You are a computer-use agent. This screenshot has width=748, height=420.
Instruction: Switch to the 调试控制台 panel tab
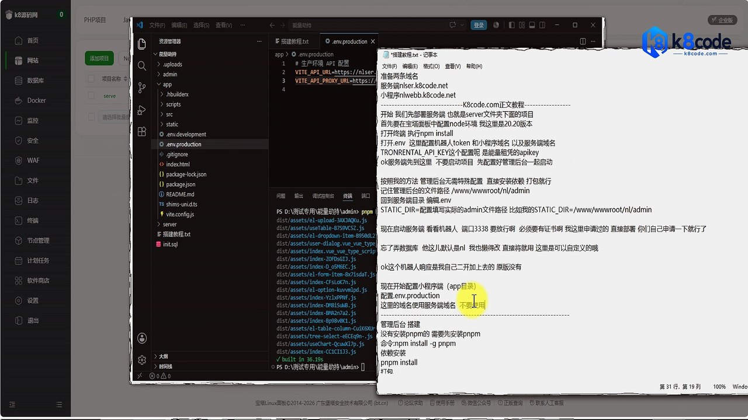(323, 196)
